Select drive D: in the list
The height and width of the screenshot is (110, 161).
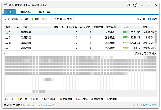point(10,38)
